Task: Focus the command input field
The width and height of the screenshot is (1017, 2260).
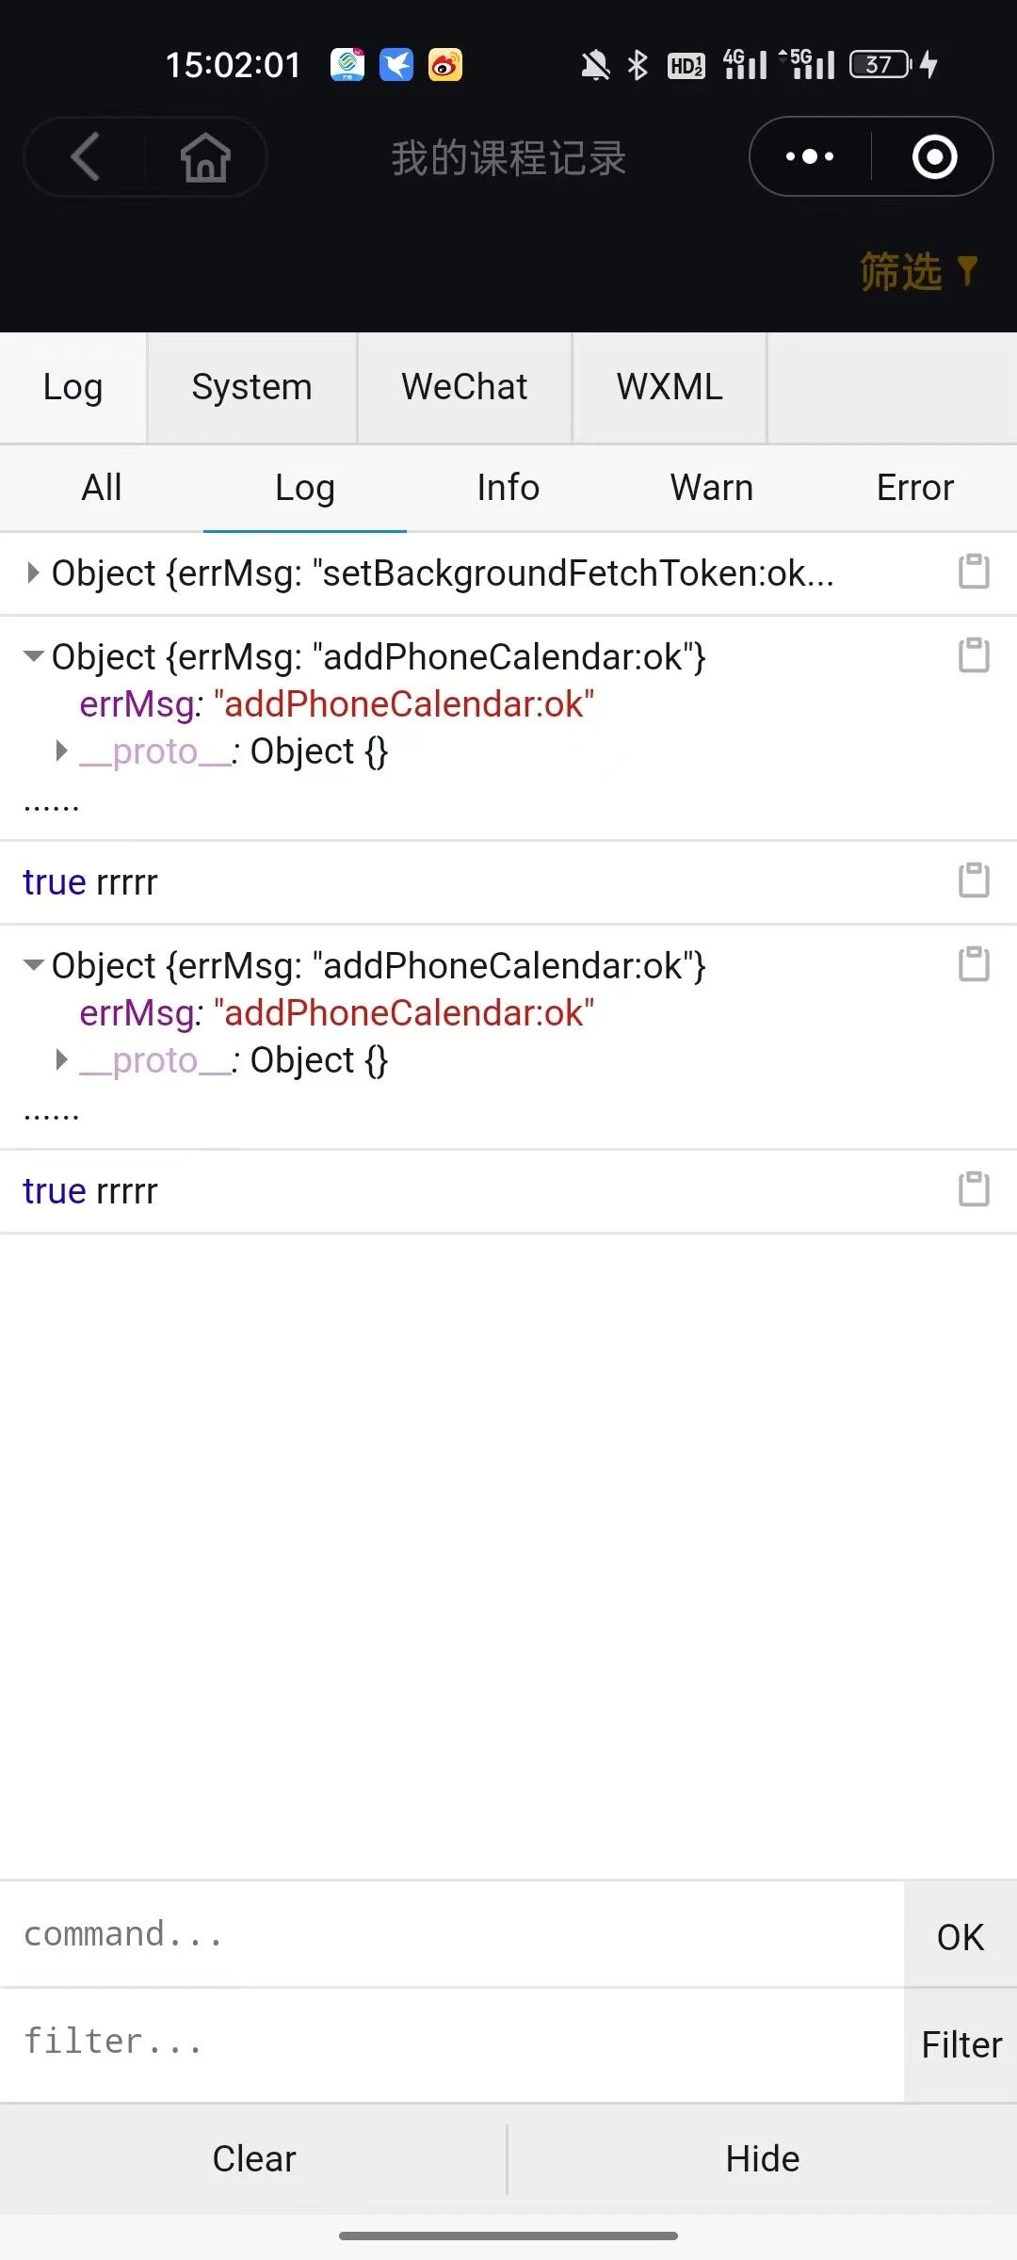Action: click(x=452, y=1934)
